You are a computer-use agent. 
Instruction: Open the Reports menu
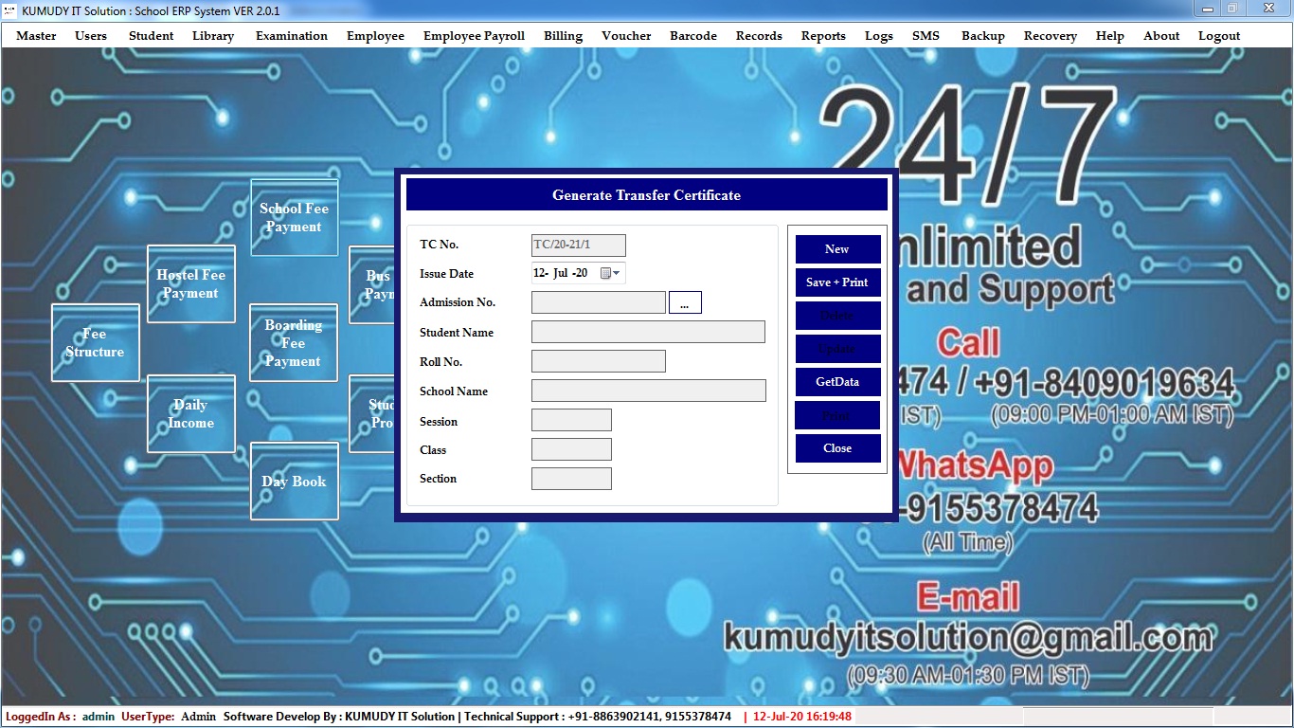(823, 36)
